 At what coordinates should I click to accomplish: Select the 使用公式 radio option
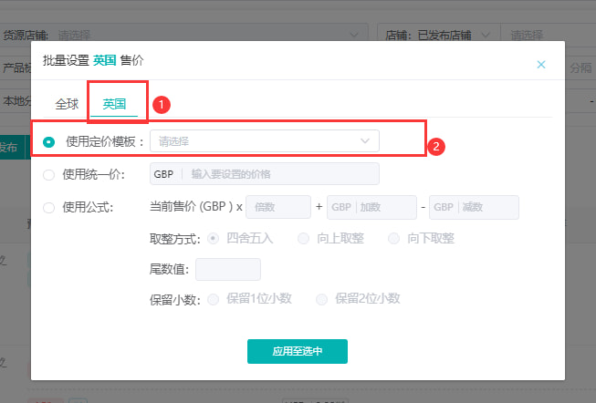49,208
